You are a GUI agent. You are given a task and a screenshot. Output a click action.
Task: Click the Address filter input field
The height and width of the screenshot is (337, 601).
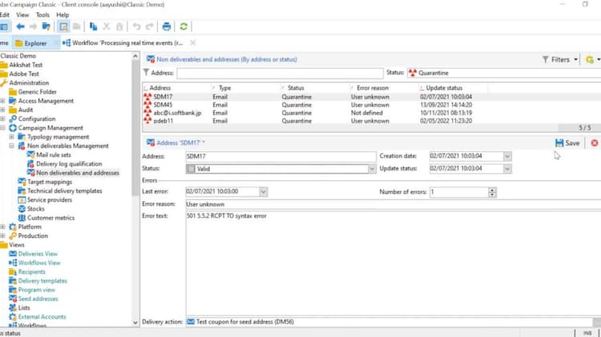pyautogui.click(x=280, y=73)
